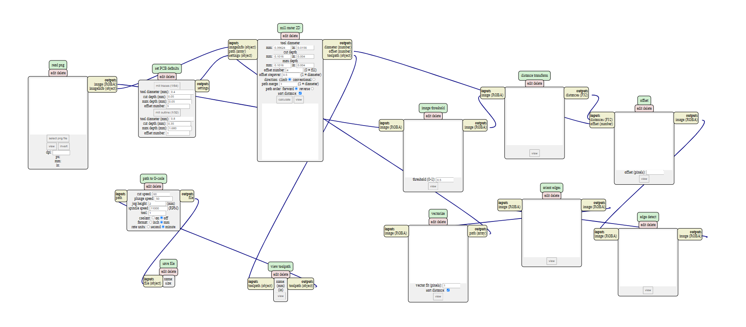Click file (object) input of save file
This screenshot has height=327, width=746.
pos(153,283)
